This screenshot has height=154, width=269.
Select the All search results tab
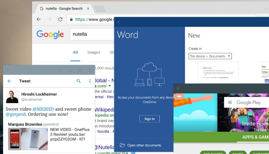point(75,52)
